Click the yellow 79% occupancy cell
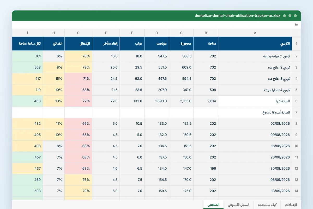 pyautogui.click(x=78, y=191)
